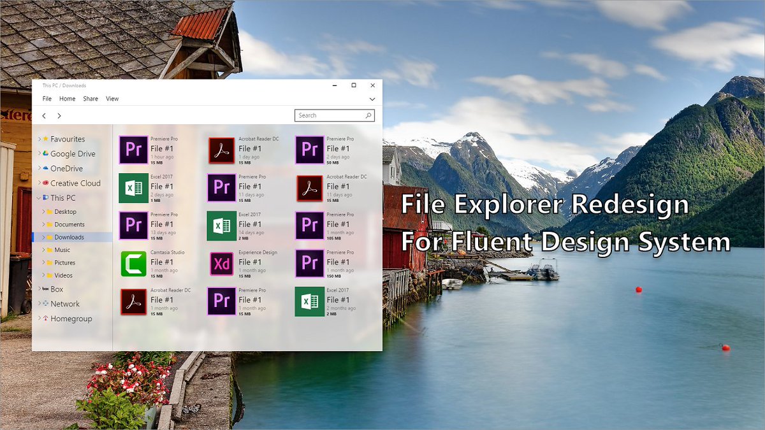Select the Music folder label
Screen dimensions: 765x430
pos(62,250)
